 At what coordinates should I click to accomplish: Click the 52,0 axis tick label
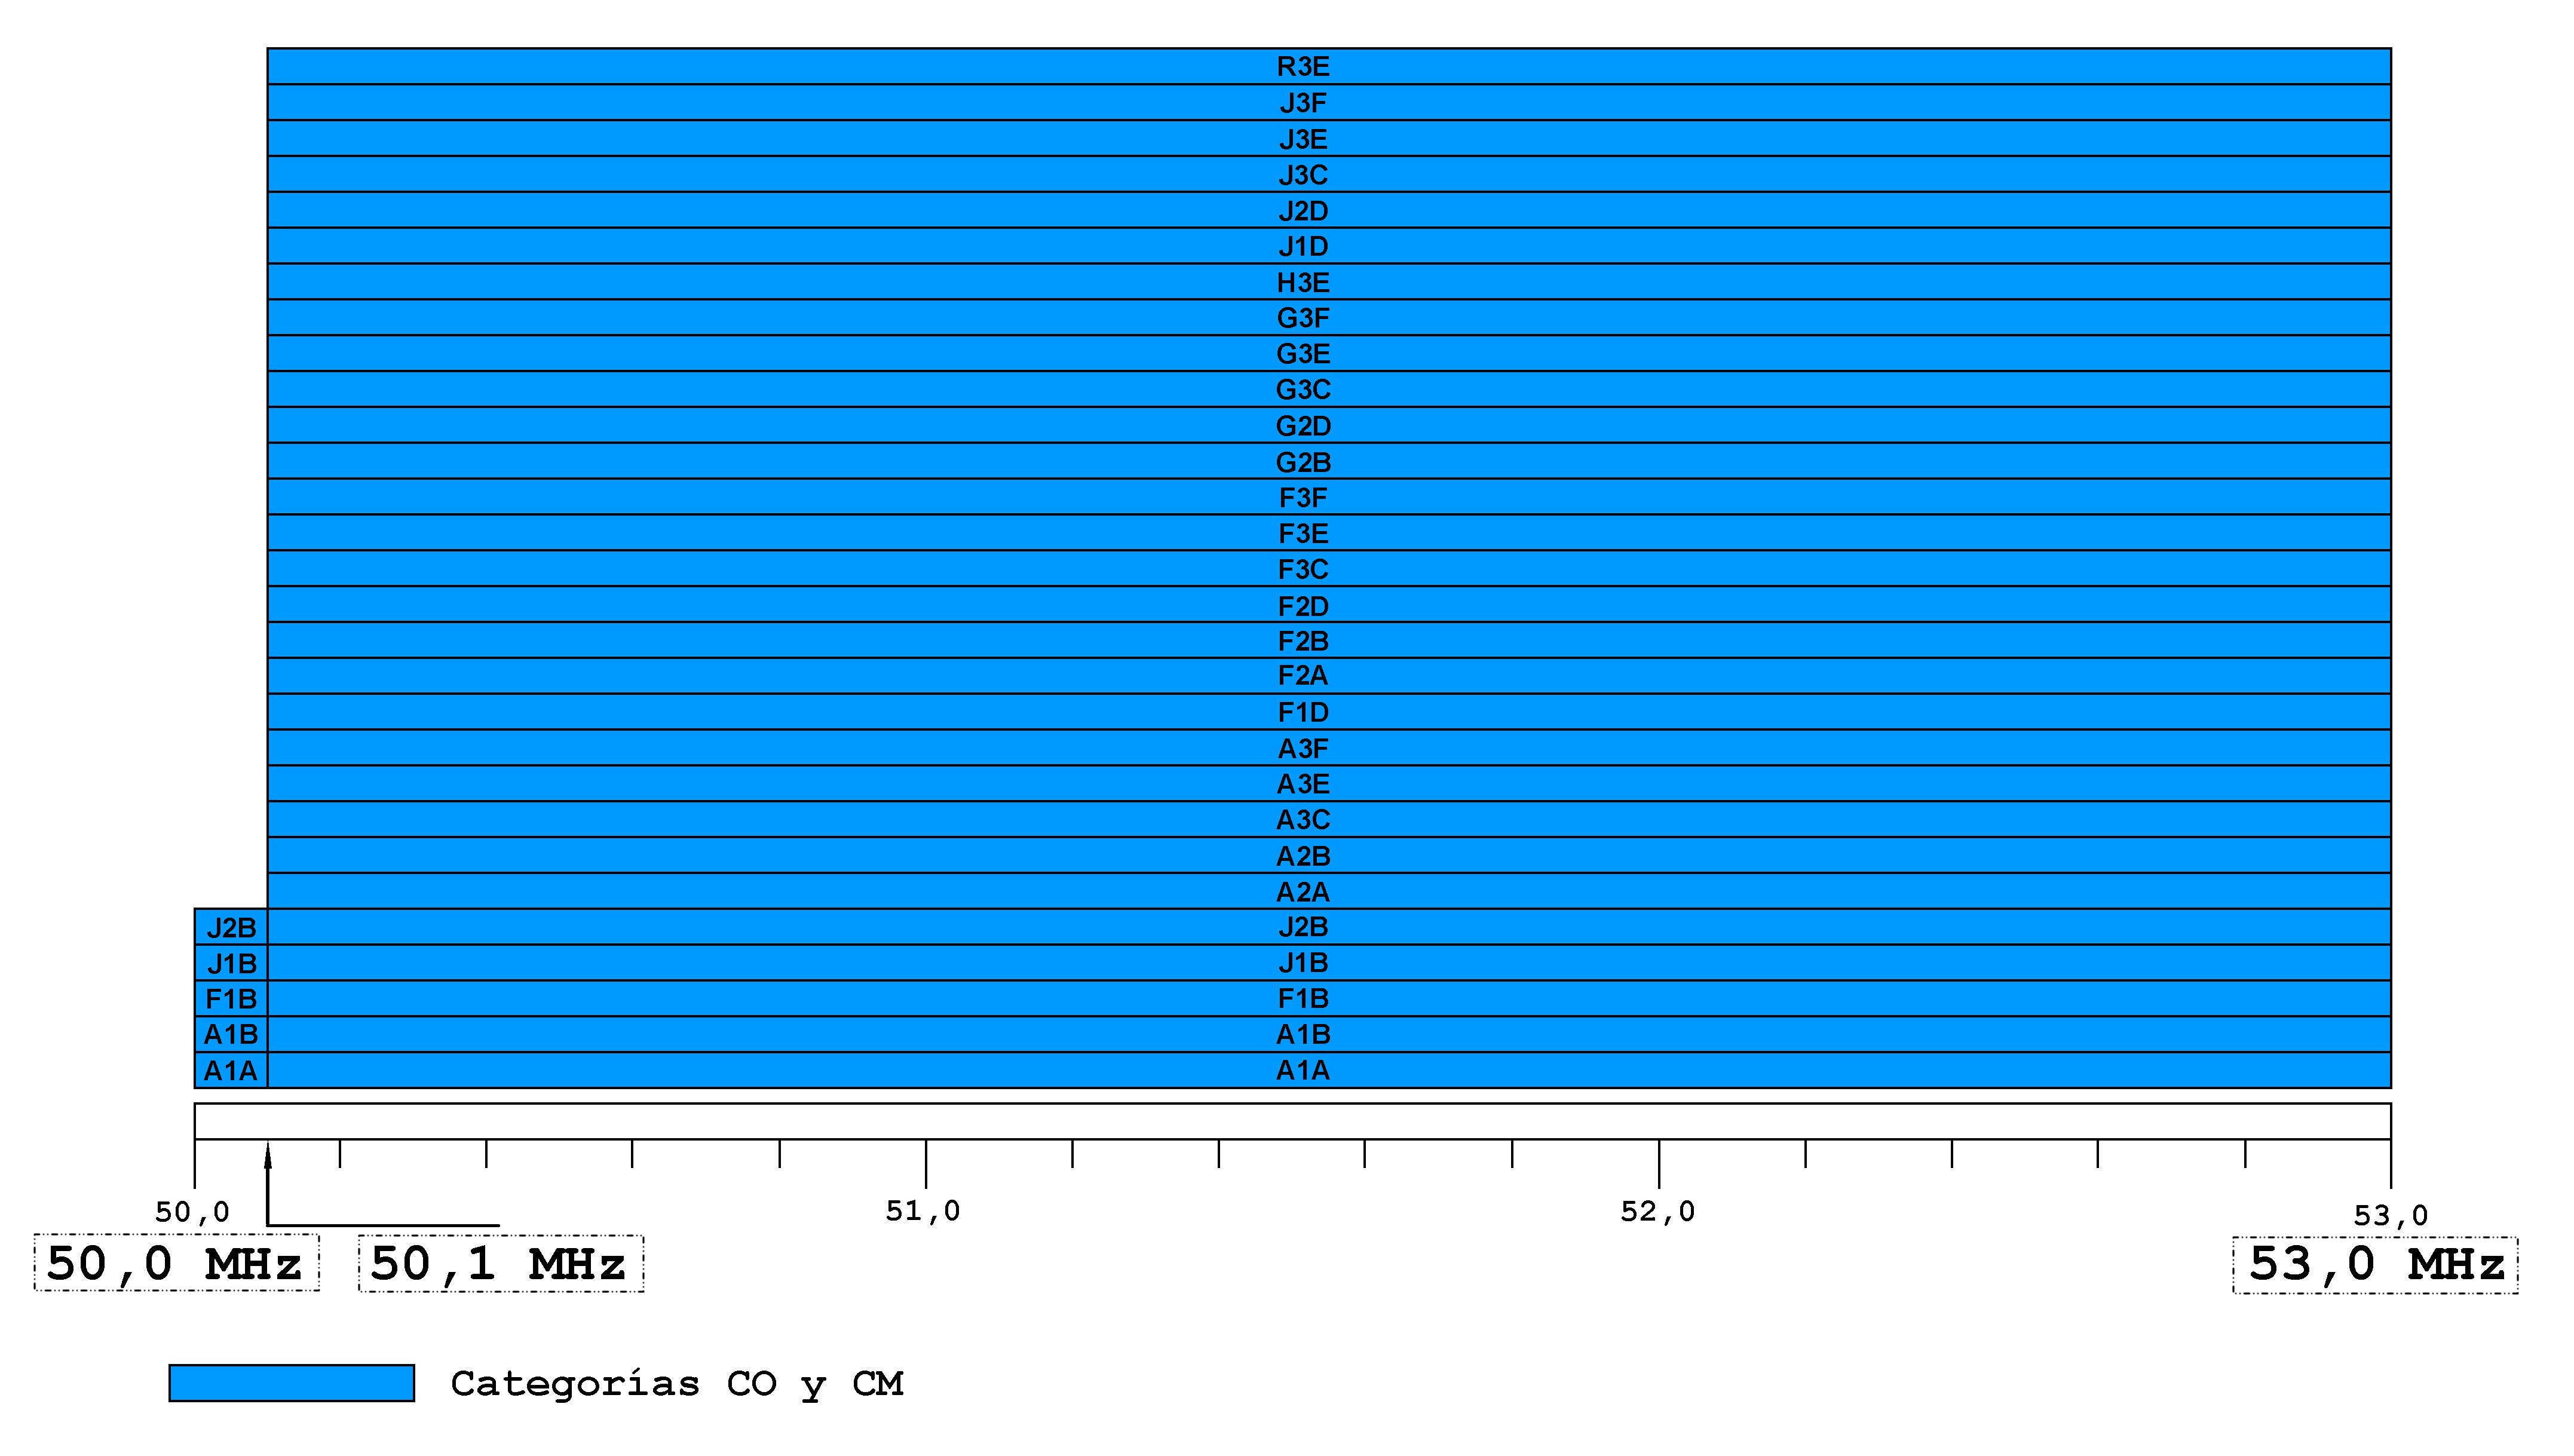click(1657, 1212)
